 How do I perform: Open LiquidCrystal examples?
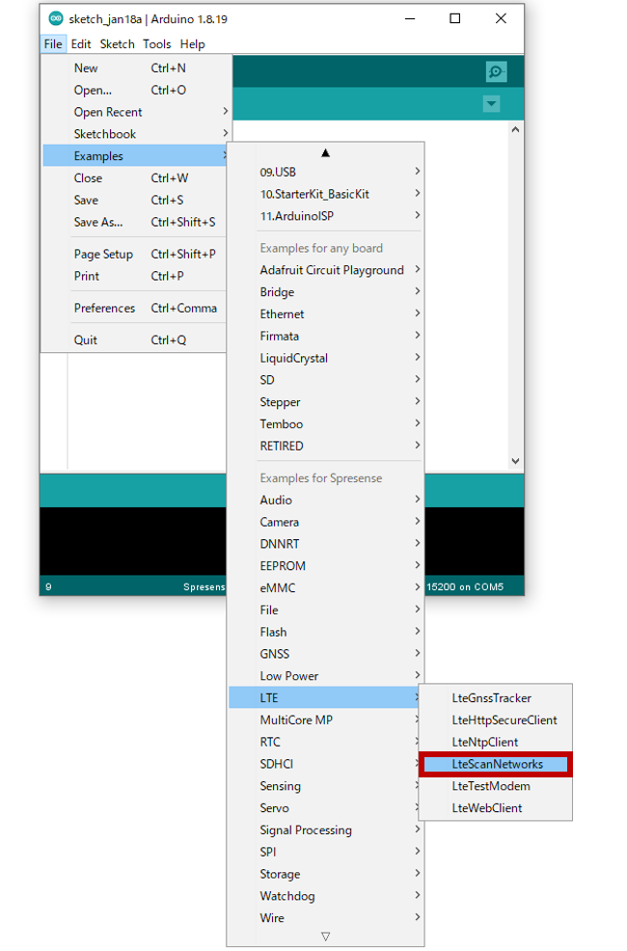326,358
